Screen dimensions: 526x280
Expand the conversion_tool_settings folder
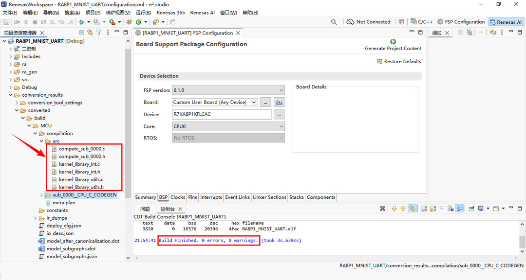tap(17, 103)
